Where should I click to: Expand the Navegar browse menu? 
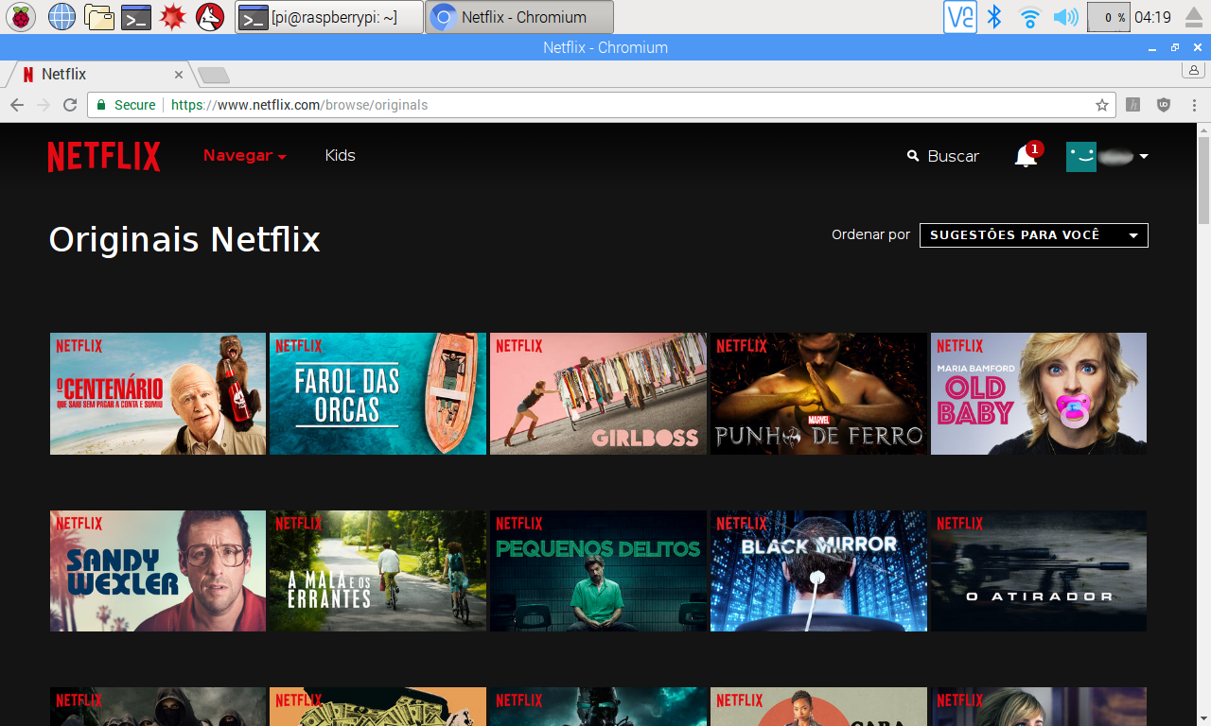click(245, 156)
